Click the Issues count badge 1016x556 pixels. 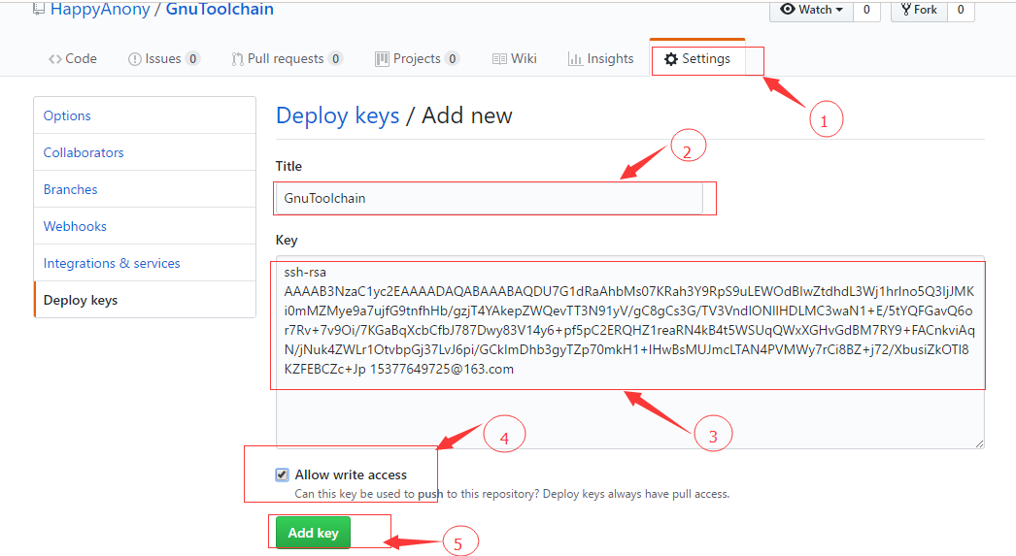click(x=192, y=59)
